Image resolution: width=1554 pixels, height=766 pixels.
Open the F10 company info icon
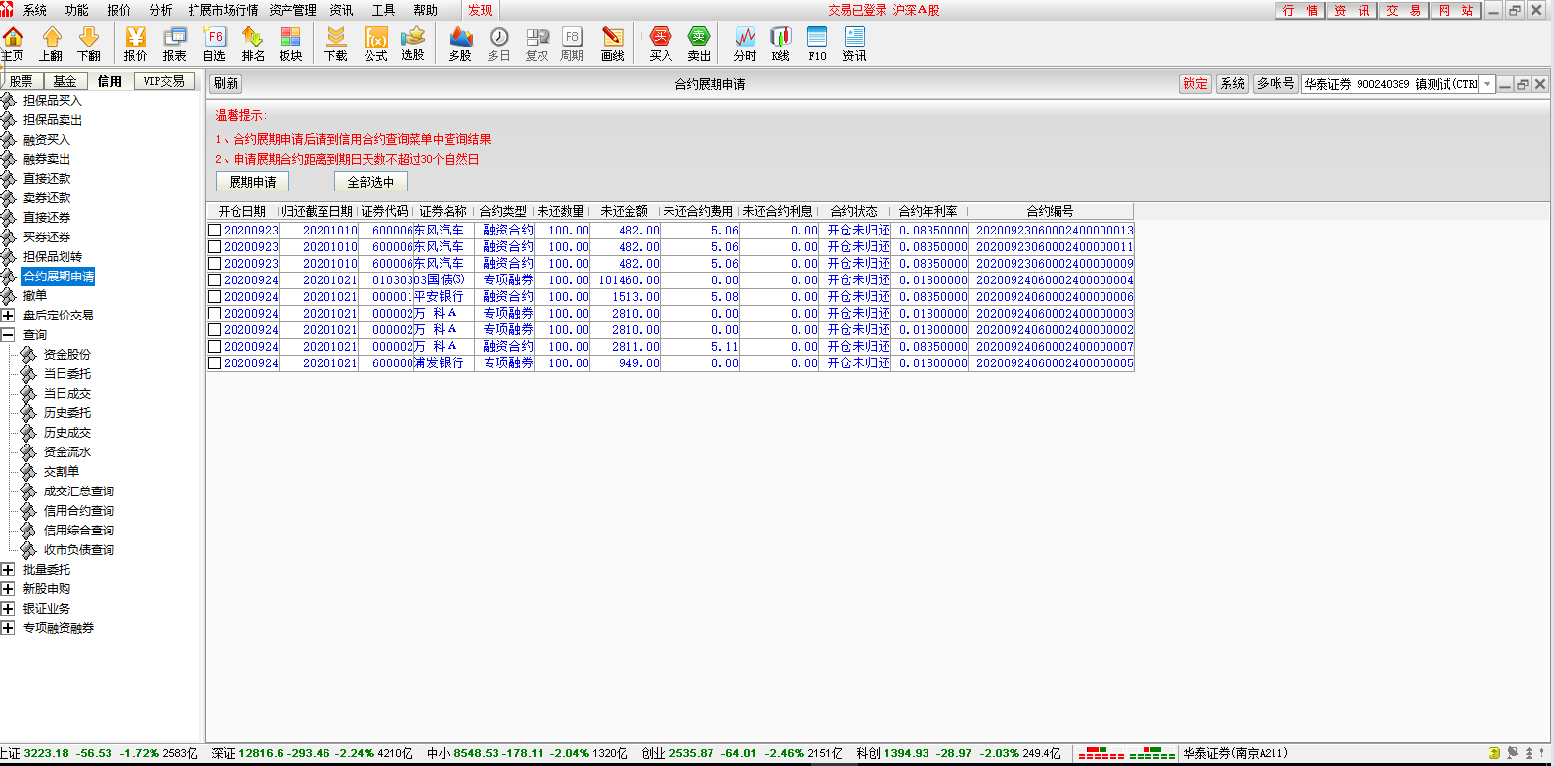[x=817, y=44]
